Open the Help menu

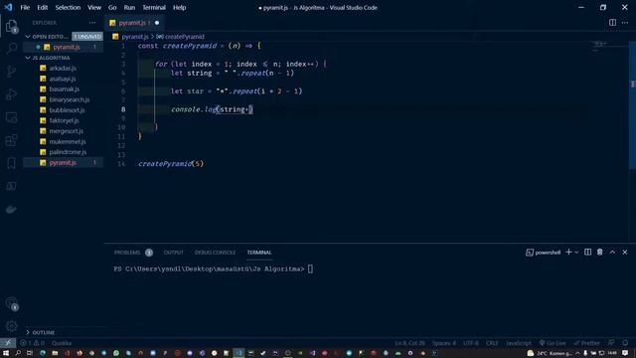tap(179, 7)
